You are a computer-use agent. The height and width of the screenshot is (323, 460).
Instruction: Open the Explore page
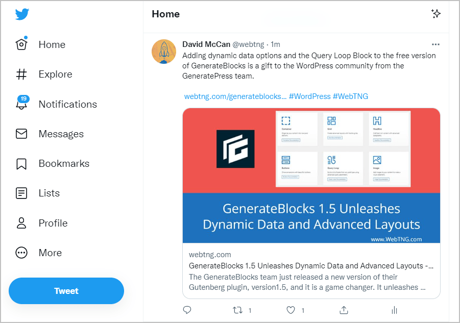(55, 74)
